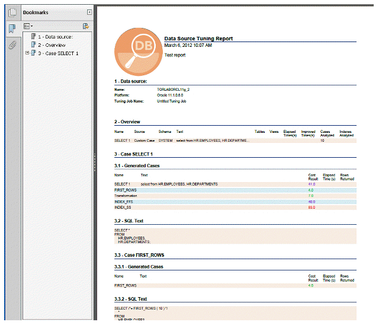Click the '1 - Data source:' section heading
379x325 pixels.
(x=130, y=82)
